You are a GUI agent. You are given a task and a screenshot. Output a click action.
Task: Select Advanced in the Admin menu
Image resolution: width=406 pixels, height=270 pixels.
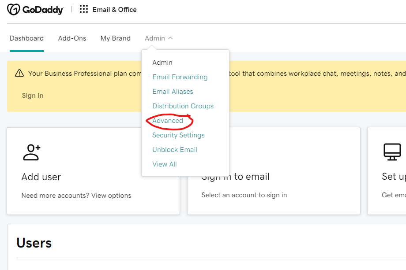pyautogui.click(x=168, y=121)
